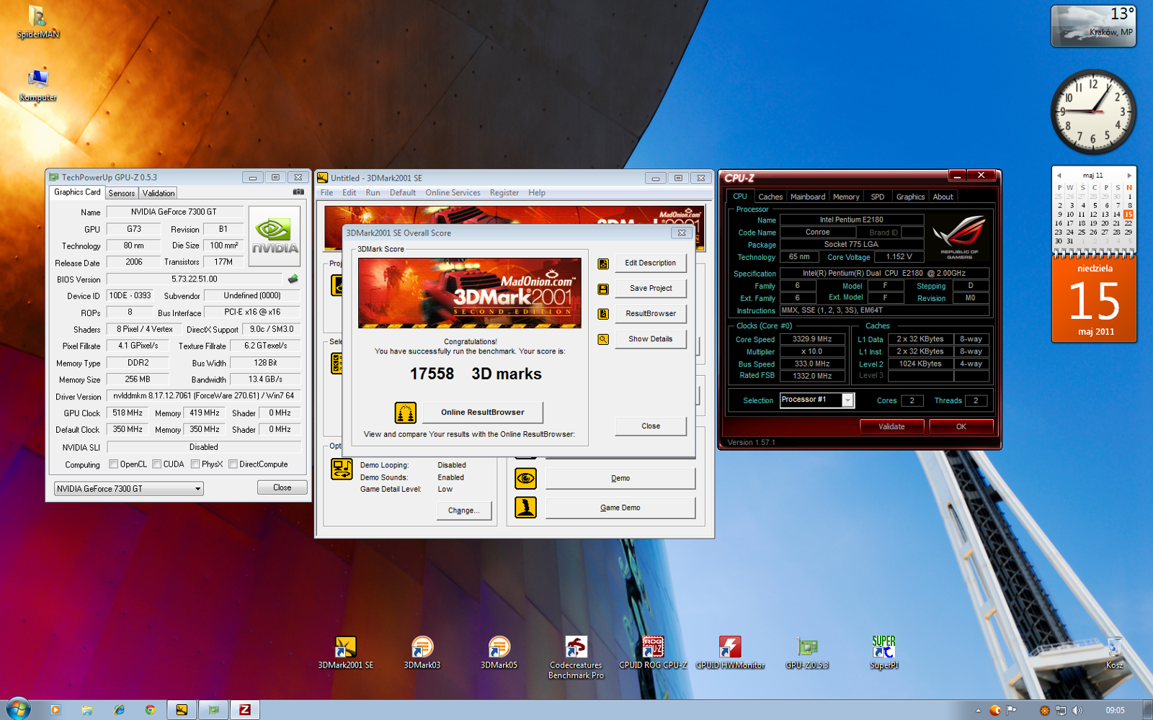The width and height of the screenshot is (1153, 720).
Task: Open the Processor #1 selection dropdown
Action: [x=817, y=400]
